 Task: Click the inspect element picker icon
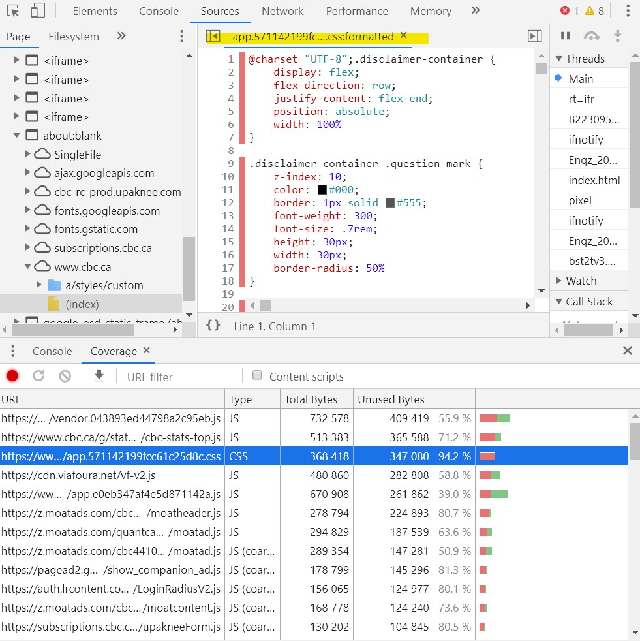[x=14, y=11]
